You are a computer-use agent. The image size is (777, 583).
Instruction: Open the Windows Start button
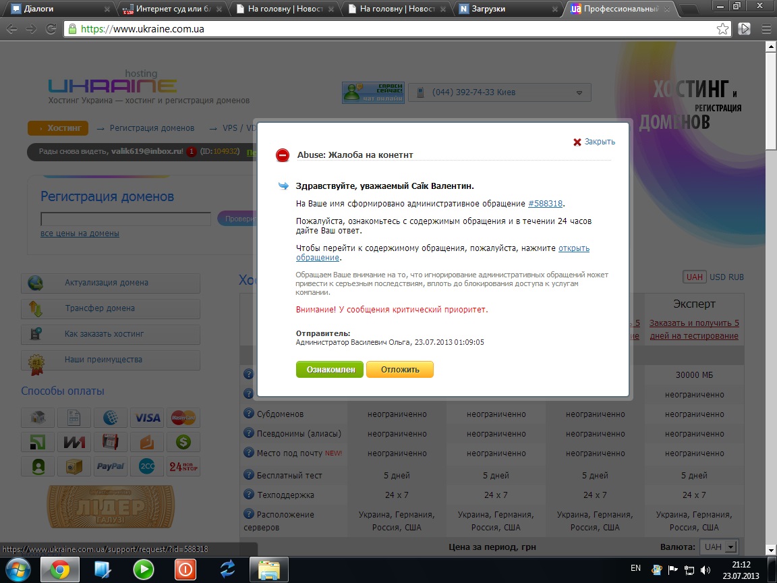click(18, 570)
